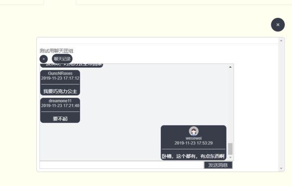Click the outer panel scroll-up arrow
The image size is (292, 186).
(x=281, y=40)
